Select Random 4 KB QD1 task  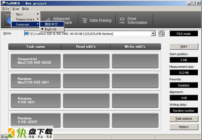click(x=36, y=100)
